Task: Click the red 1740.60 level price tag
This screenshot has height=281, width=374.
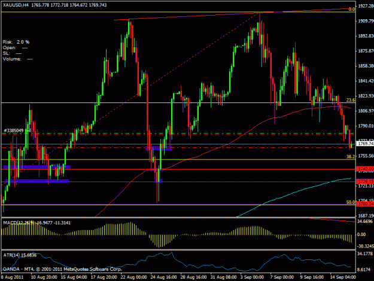Action: (x=365, y=170)
